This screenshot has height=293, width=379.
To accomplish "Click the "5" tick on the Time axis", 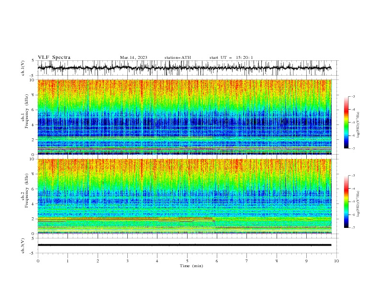I will coord(187,261).
